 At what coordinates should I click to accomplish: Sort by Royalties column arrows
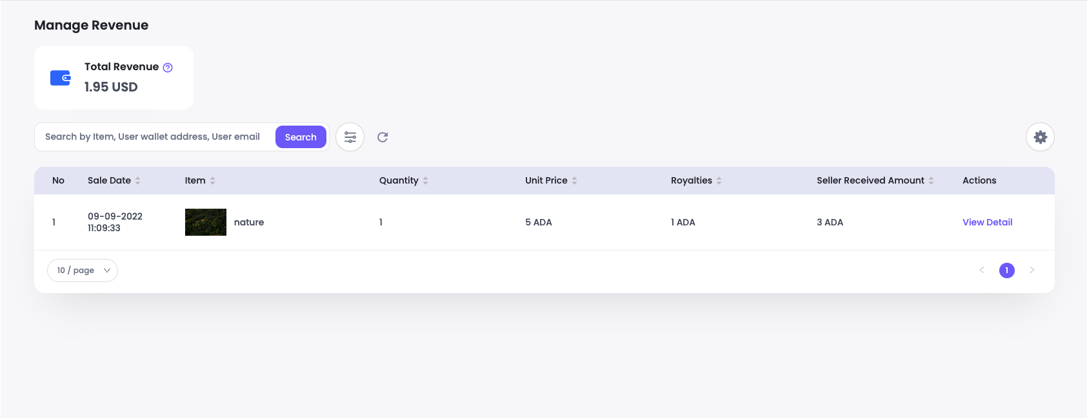[719, 181]
